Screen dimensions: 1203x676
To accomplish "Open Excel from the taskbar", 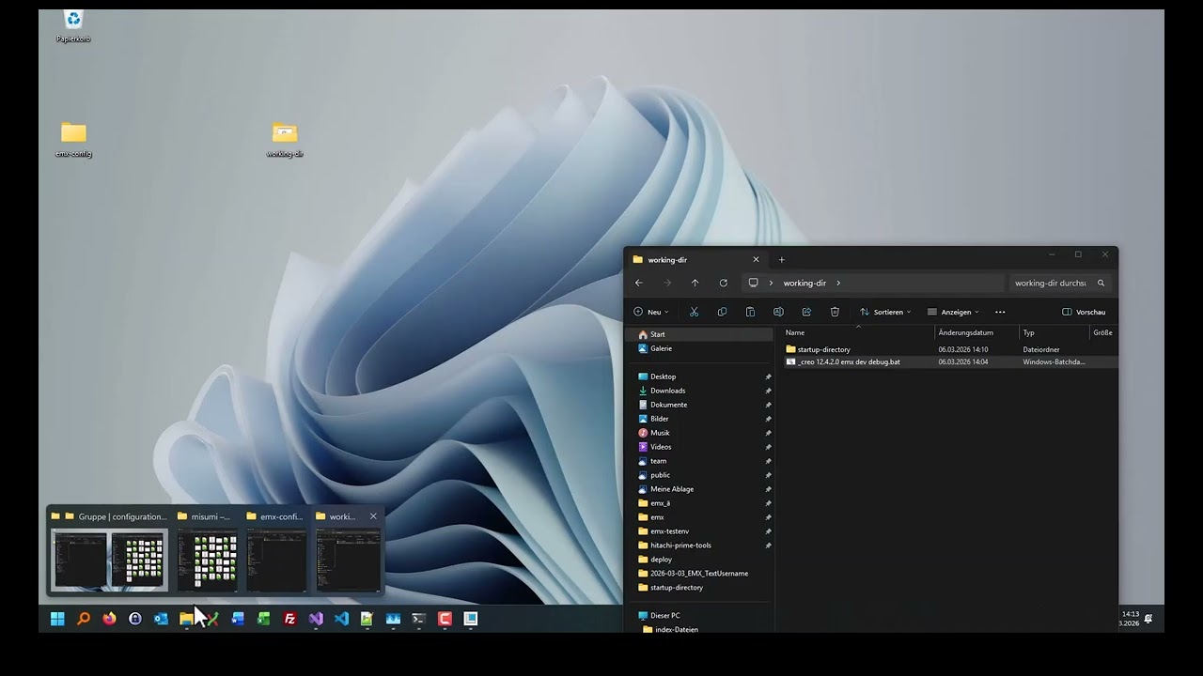I will [x=264, y=619].
